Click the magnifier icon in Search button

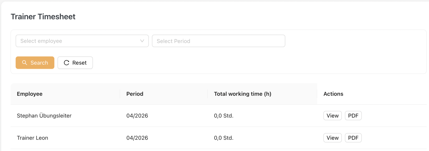pyautogui.click(x=25, y=63)
